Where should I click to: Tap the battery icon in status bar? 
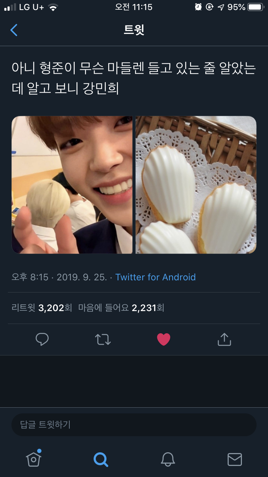[255, 7]
